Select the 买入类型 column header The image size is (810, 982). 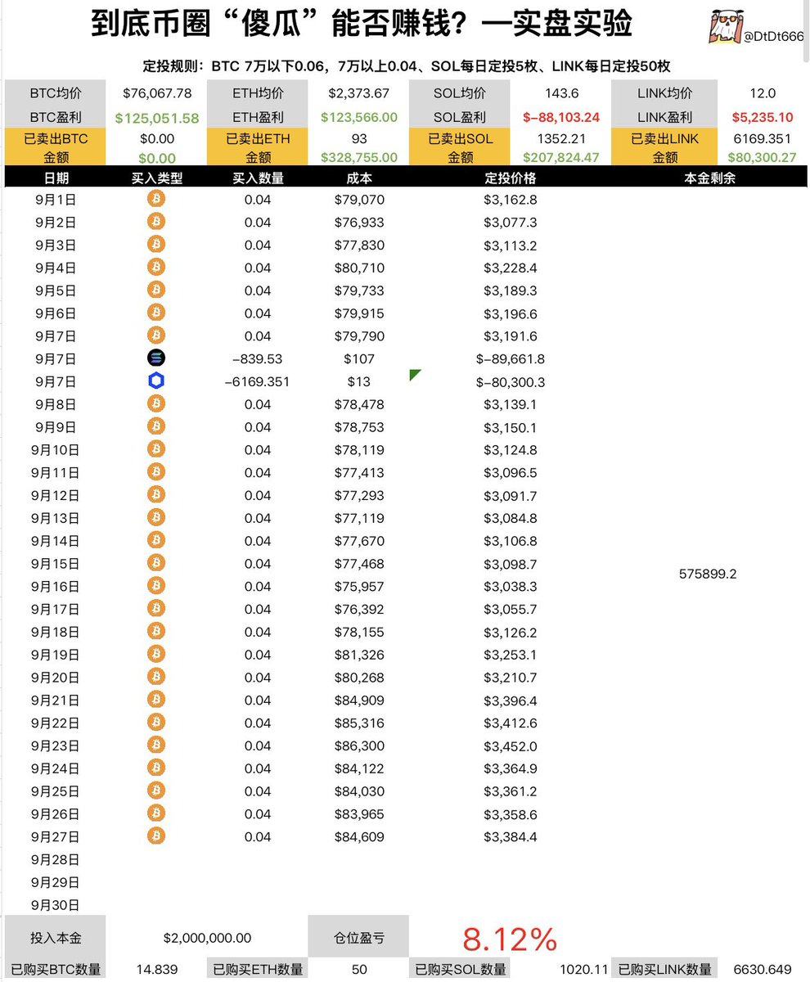click(x=156, y=178)
